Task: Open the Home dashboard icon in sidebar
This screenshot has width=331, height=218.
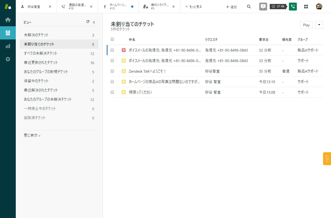Action: pyautogui.click(x=8, y=20)
